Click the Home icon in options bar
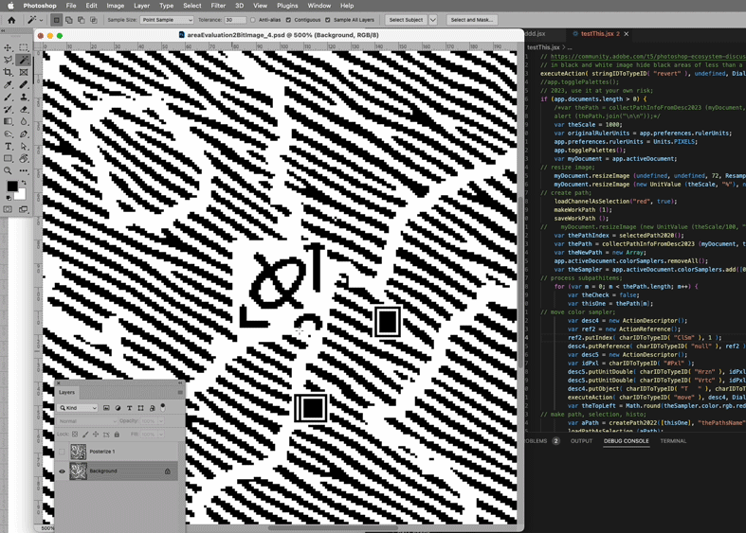The height and width of the screenshot is (533, 746). [x=11, y=20]
